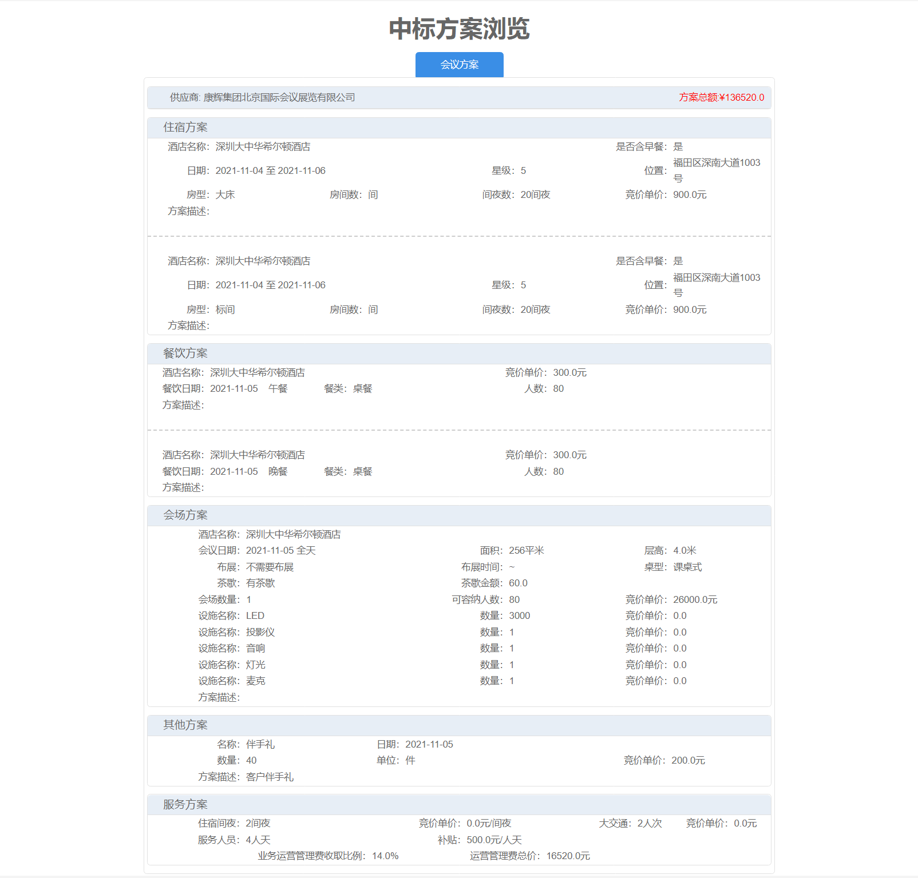918x878 pixels.
Task: Click the 投影仪 facility name
Action: click(260, 633)
